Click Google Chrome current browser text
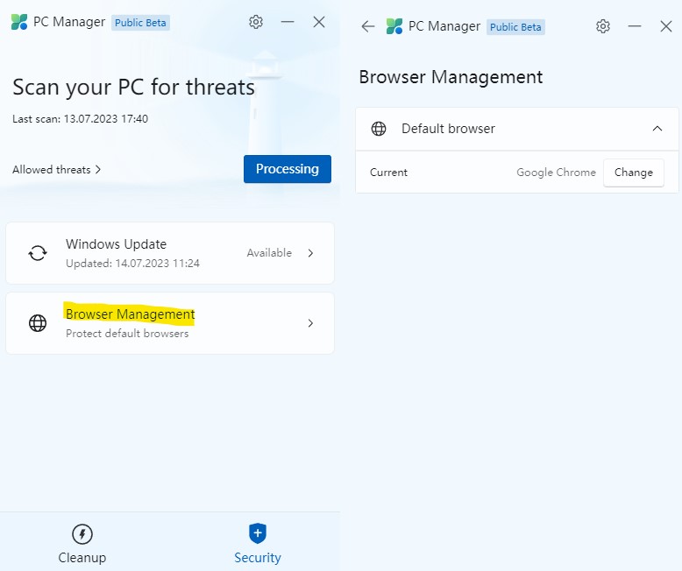682x571 pixels. click(x=556, y=173)
